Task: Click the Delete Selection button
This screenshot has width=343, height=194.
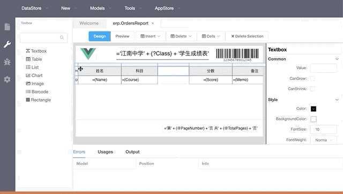Action: coord(247,36)
